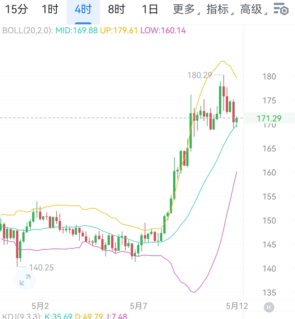Viewport: 295px width, 319px height.
Task: Click the current price tag 171.29
Action: click(269, 118)
